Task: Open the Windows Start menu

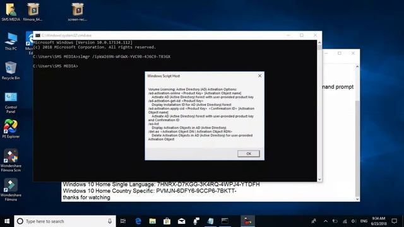Action: (7, 221)
